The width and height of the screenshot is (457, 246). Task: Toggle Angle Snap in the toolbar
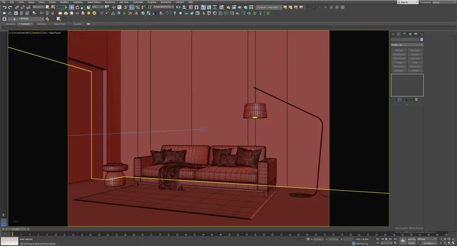[132, 7]
